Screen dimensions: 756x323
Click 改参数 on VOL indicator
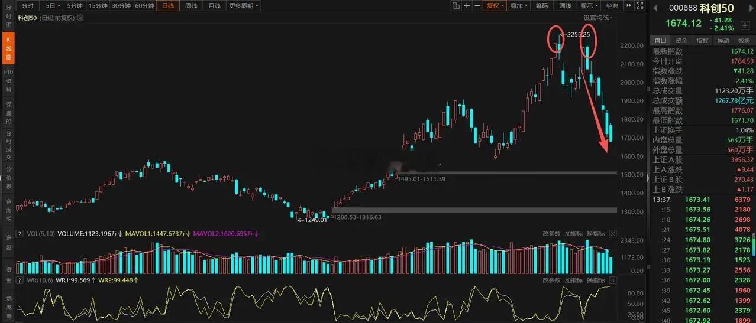click(x=552, y=234)
